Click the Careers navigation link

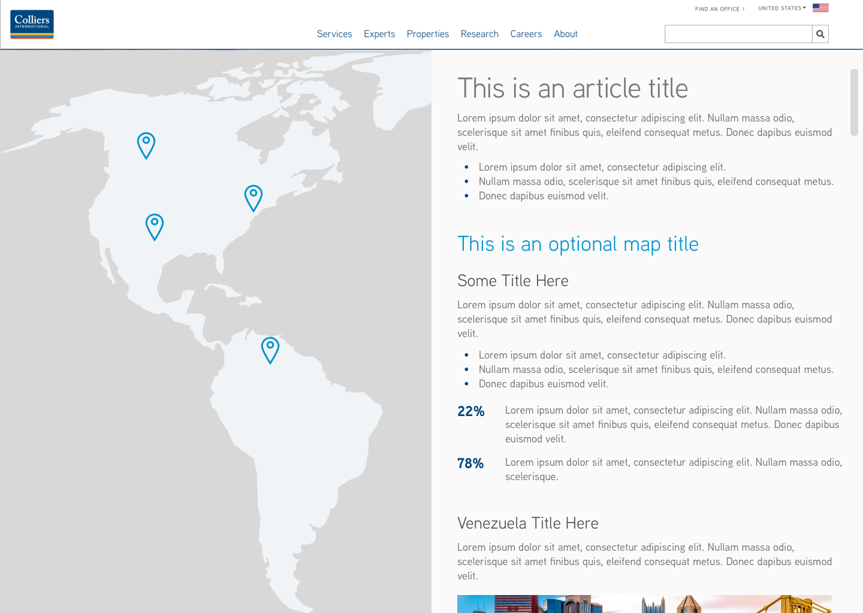(x=526, y=34)
